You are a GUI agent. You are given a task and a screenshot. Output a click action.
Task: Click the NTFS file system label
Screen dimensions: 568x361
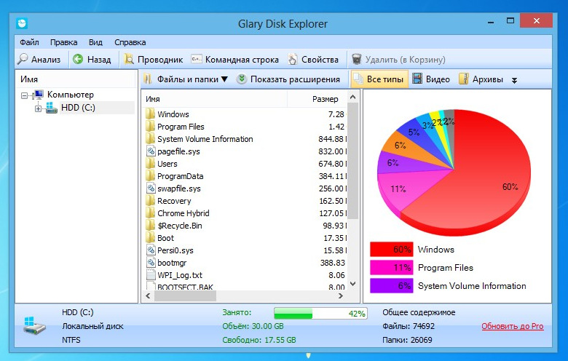71,340
